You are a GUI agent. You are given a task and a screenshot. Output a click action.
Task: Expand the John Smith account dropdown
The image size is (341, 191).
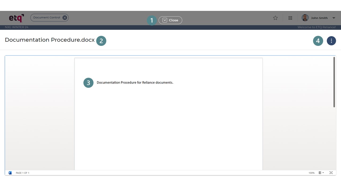tap(334, 18)
